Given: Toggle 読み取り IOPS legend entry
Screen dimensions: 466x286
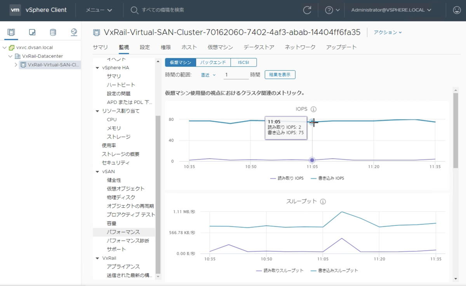Looking at the screenshot, I should coord(287,178).
